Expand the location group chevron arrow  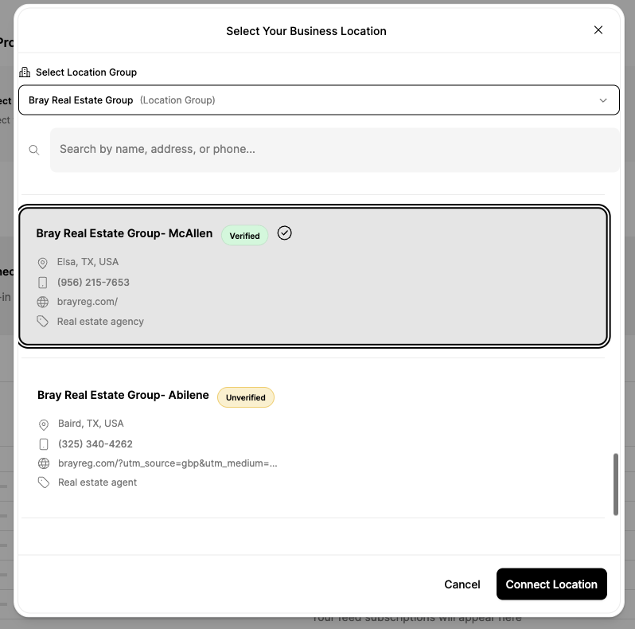pyautogui.click(x=603, y=100)
